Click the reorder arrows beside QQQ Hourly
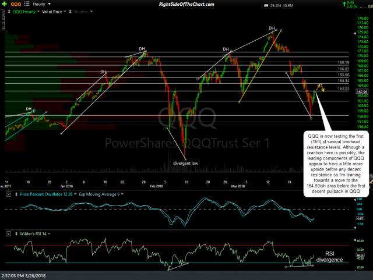373x280 pixels. coord(9,12)
